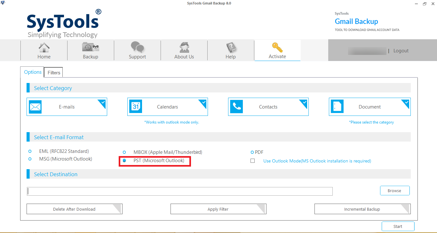Open the About Us section

click(x=184, y=50)
